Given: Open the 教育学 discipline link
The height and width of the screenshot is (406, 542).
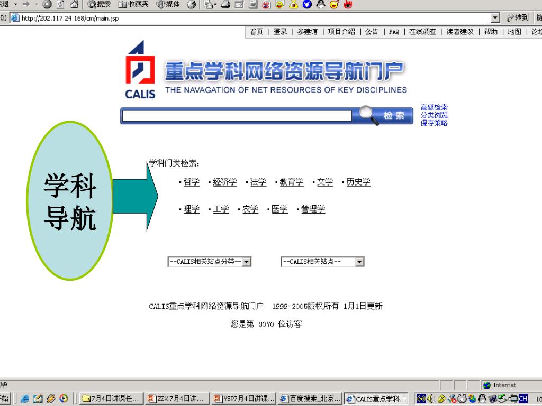Looking at the screenshot, I should pyautogui.click(x=292, y=182).
